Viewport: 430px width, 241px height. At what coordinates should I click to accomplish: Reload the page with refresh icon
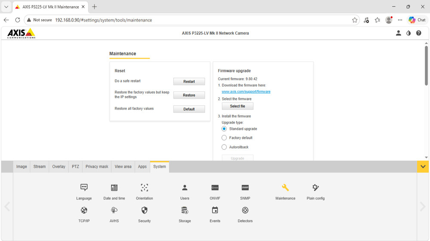click(18, 20)
